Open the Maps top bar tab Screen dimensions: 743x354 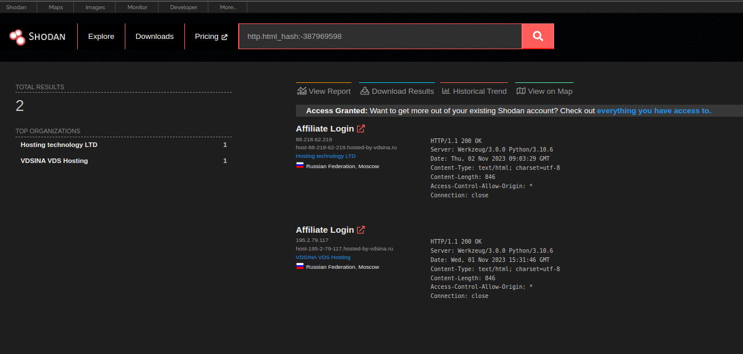coord(56,7)
